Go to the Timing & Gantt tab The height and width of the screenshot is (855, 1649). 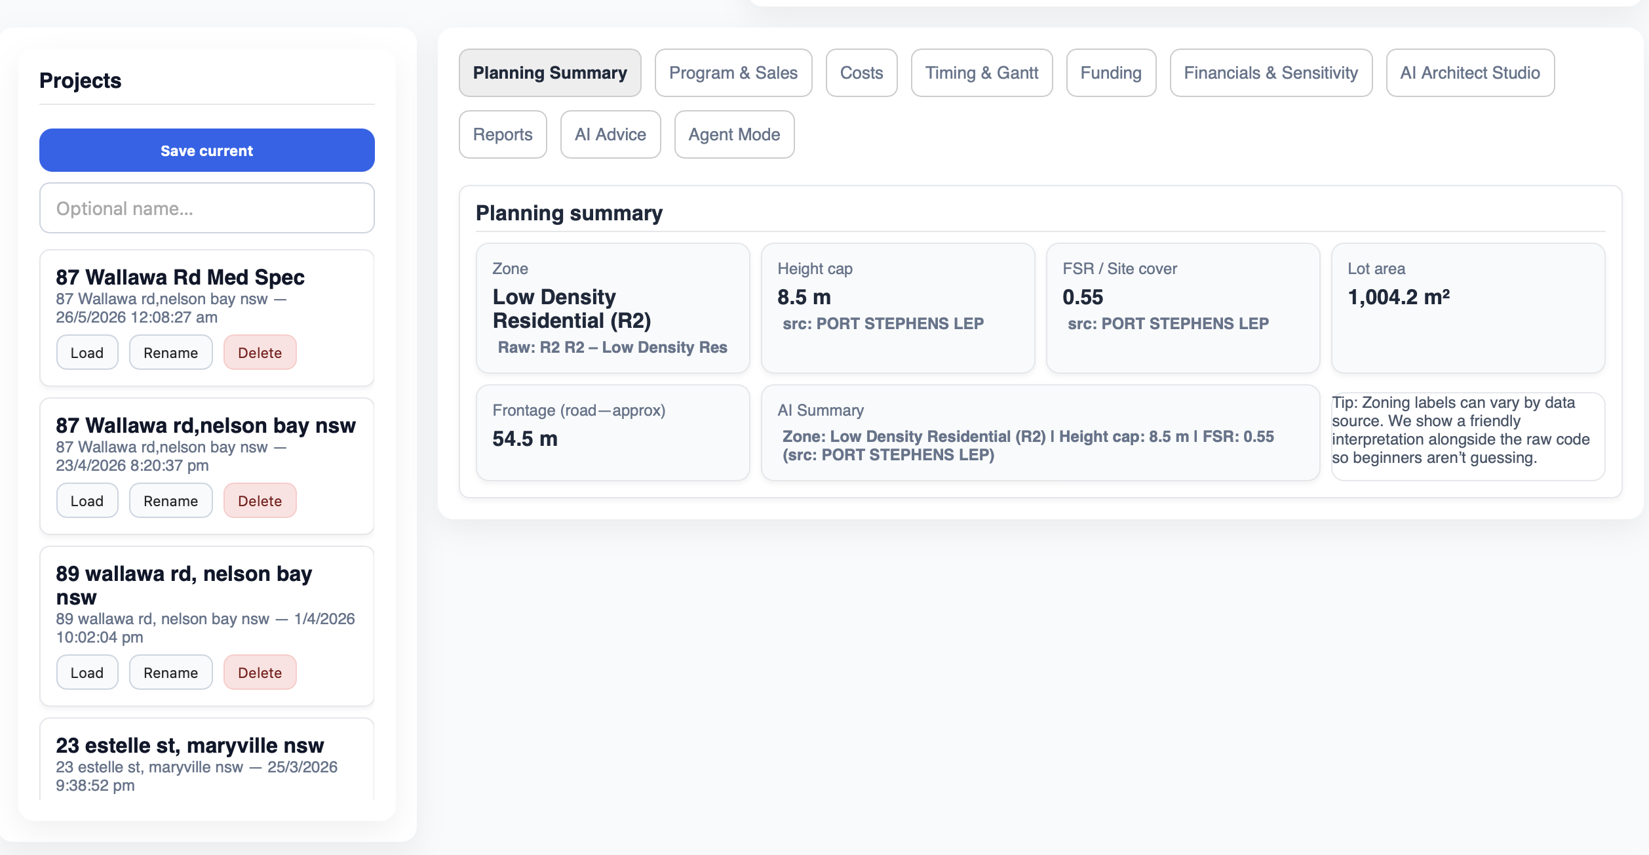982,73
